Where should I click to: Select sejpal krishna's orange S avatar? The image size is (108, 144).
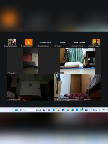click(x=29, y=43)
